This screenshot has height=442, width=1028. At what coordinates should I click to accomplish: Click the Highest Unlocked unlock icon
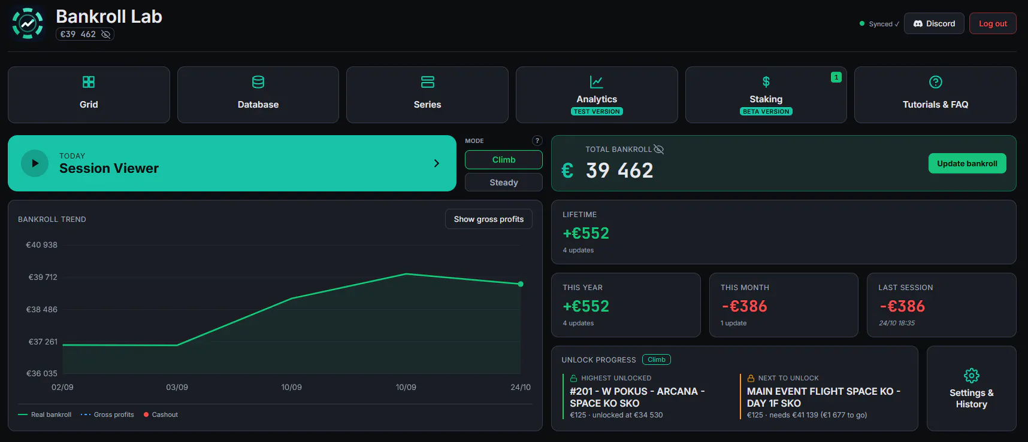point(573,378)
